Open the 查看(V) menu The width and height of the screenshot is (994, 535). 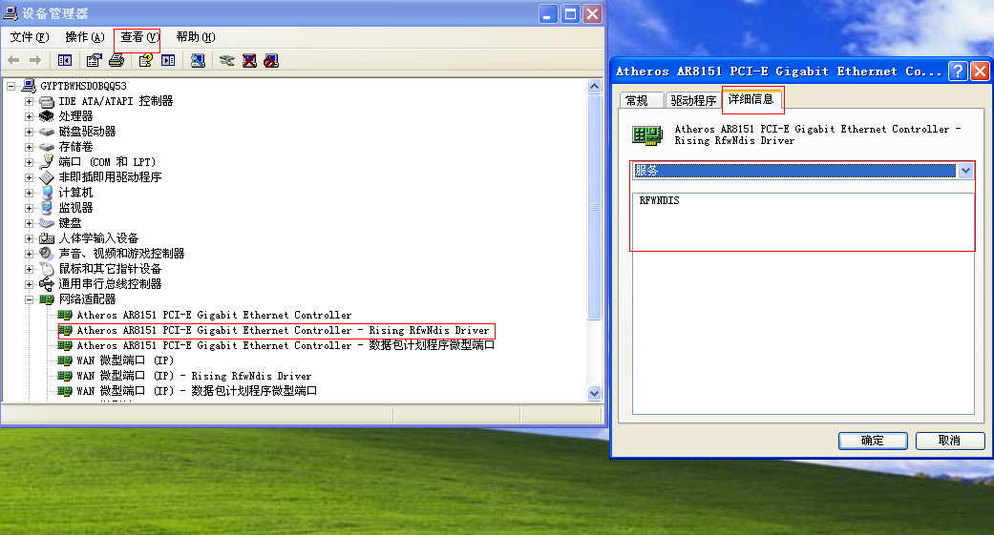(140, 37)
